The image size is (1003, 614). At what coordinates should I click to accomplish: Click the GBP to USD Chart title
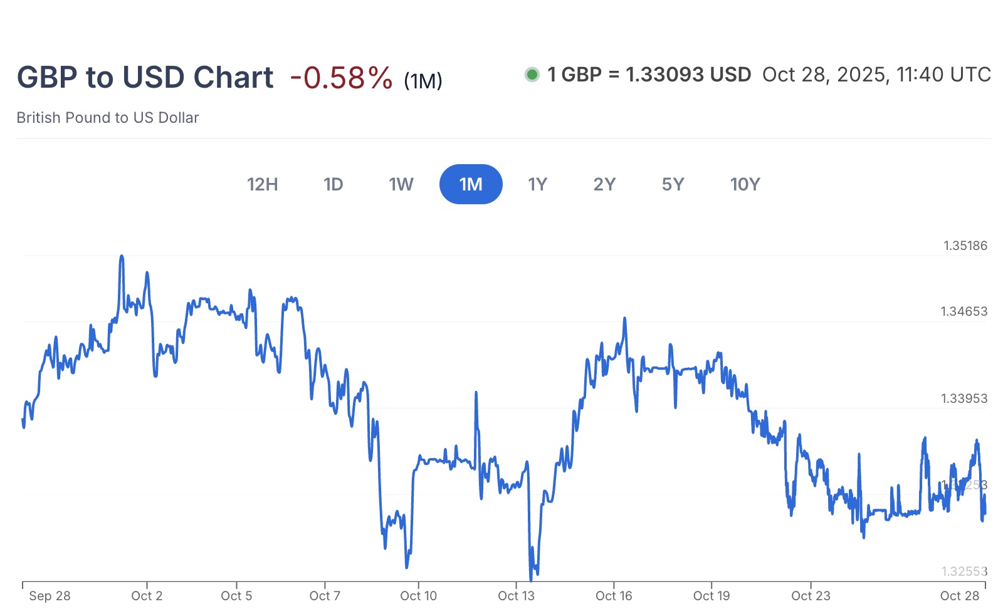pos(145,76)
